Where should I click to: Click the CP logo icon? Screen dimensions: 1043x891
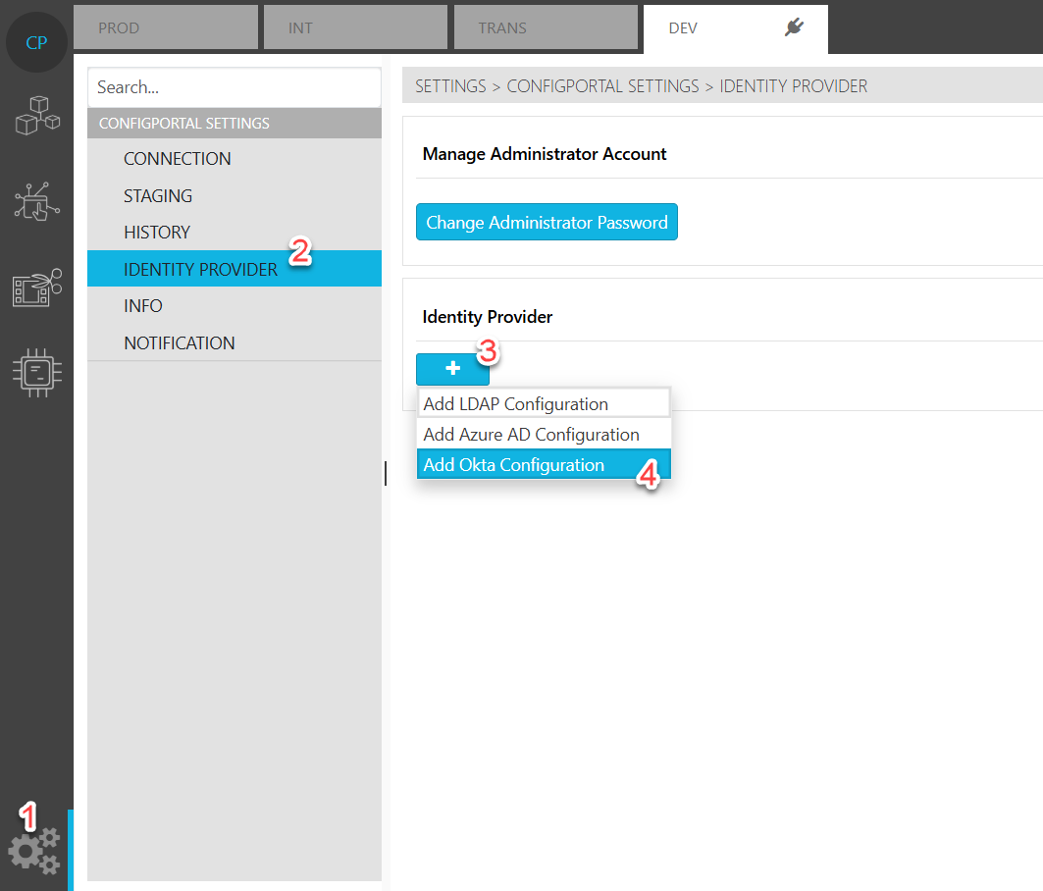(x=36, y=43)
